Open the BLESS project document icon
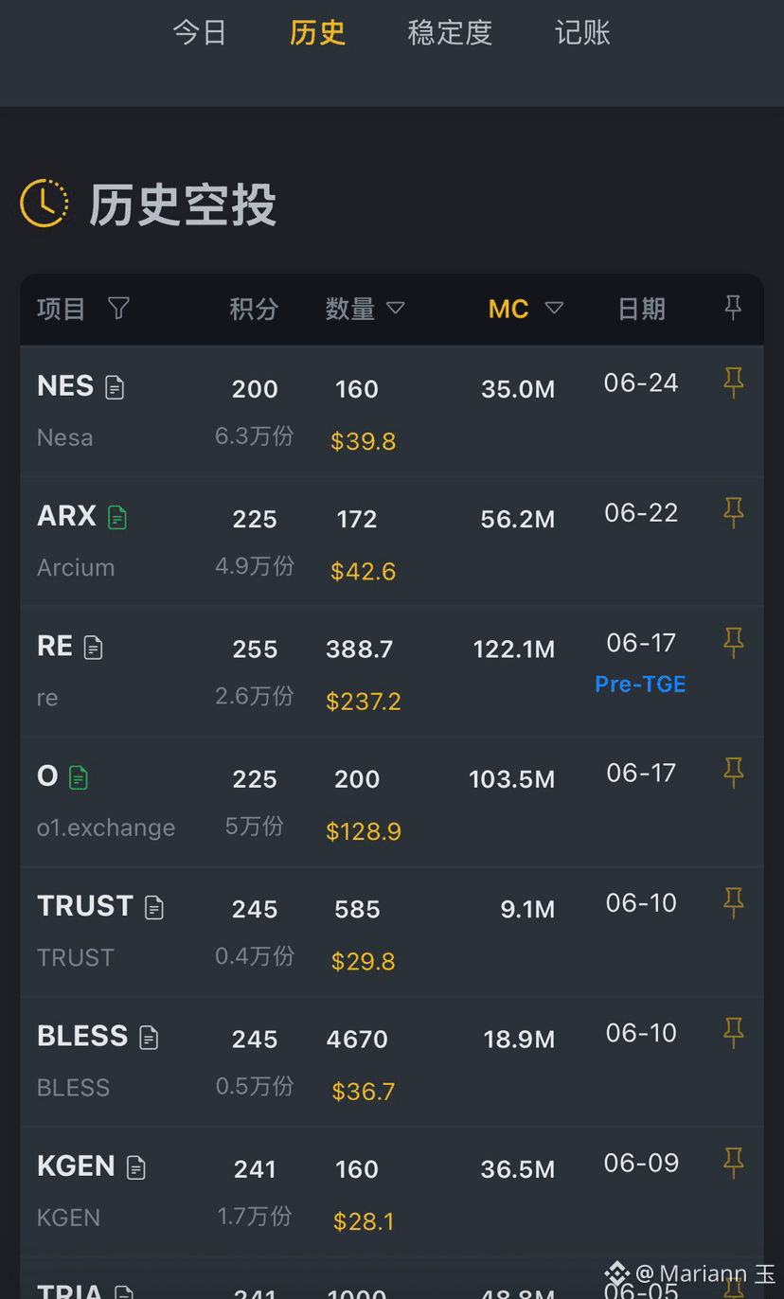This screenshot has width=784, height=1299. point(149,1038)
